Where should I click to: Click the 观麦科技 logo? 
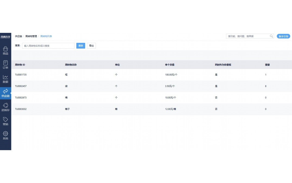(x=5, y=37)
